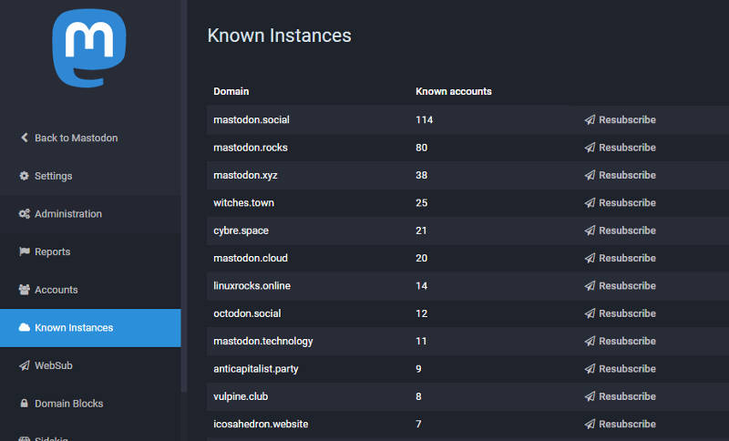This screenshot has width=729, height=441.
Task: Click paper plane icon in octodon.social row
Action: click(x=590, y=313)
